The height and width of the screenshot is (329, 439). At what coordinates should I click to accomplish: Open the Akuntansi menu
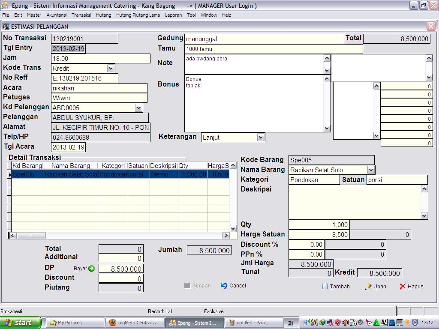coord(57,15)
